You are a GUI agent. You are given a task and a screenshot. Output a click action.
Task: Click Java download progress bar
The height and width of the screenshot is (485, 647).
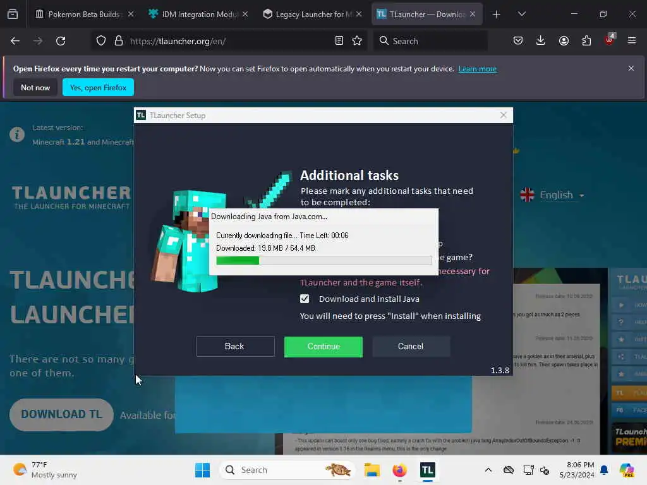point(324,260)
